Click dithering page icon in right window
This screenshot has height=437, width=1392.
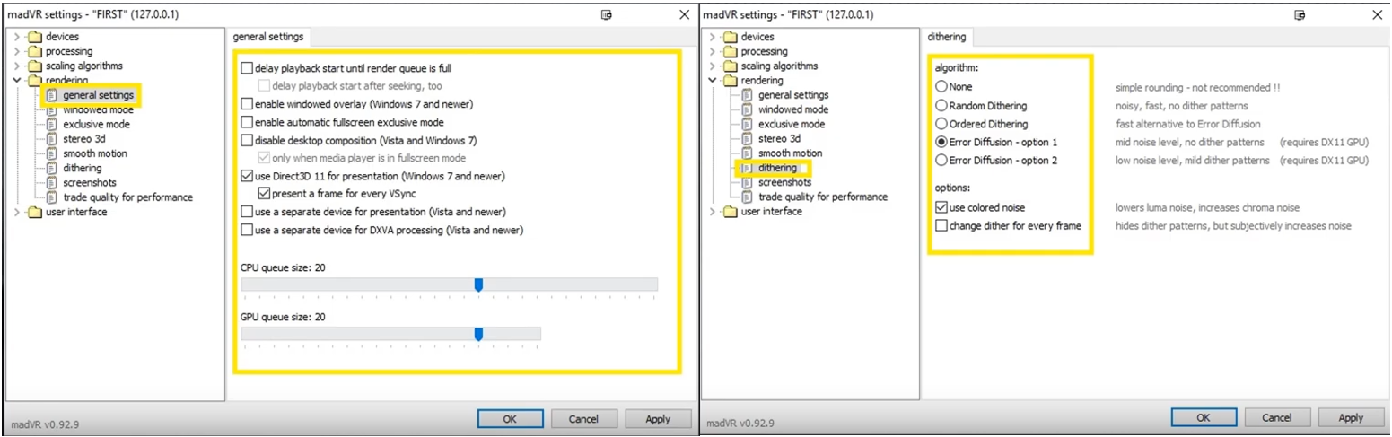[x=747, y=168]
